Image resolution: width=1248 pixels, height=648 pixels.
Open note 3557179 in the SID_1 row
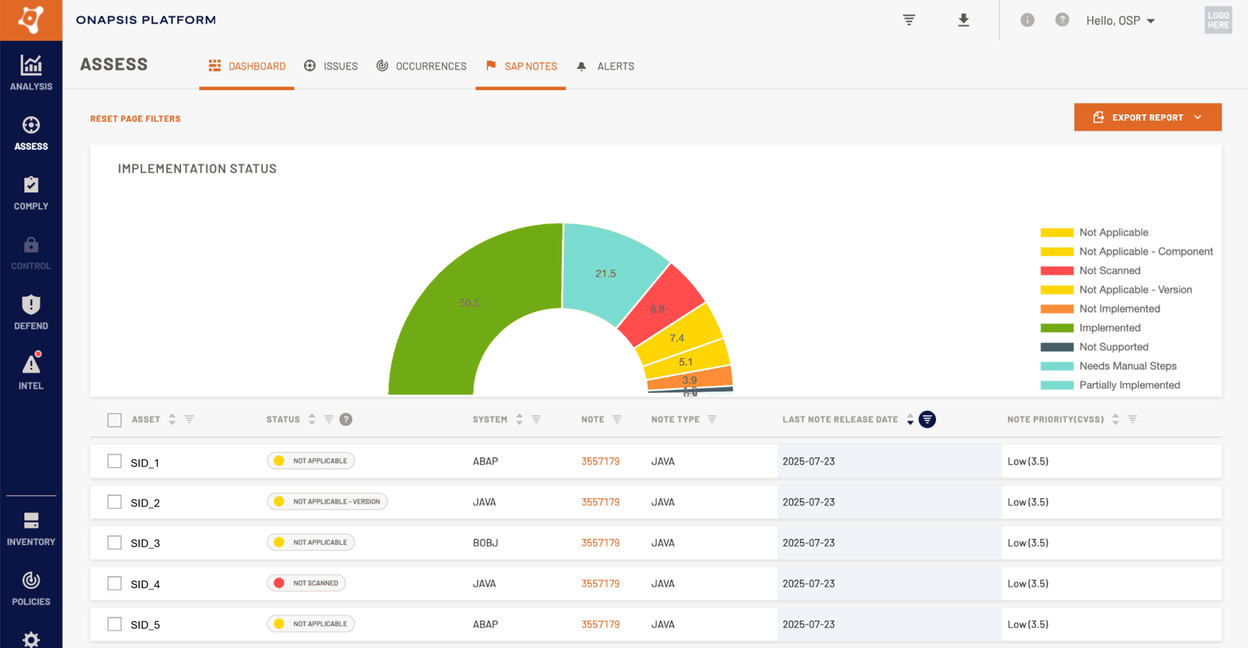pos(600,462)
